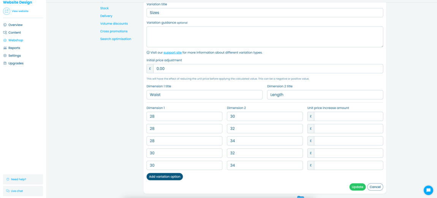The width and height of the screenshot is (437, 198).
Task: Click the Reports chart icon
Action: point(5,48)
